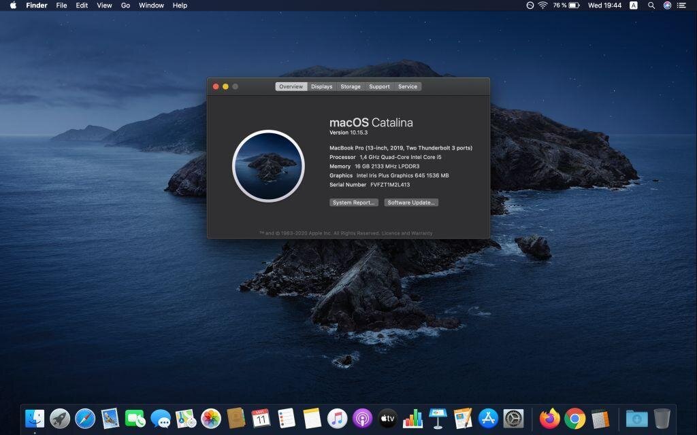The width and height of the screenshot is (697, 435).
Task: Open Contacts book icon in Dock
Action: [x=236, y=419]
